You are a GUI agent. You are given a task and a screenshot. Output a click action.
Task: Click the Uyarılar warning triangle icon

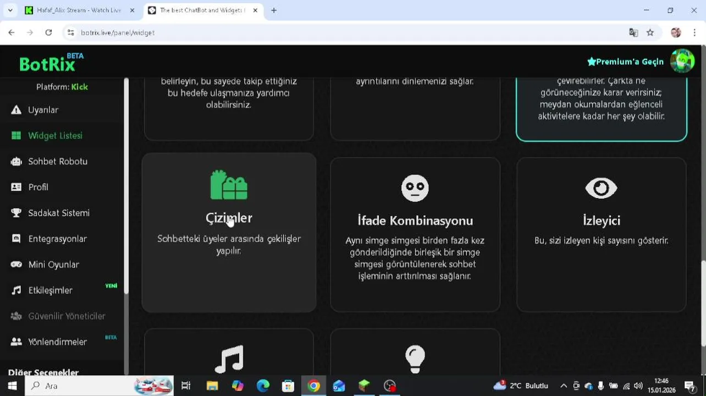[16, 110]
